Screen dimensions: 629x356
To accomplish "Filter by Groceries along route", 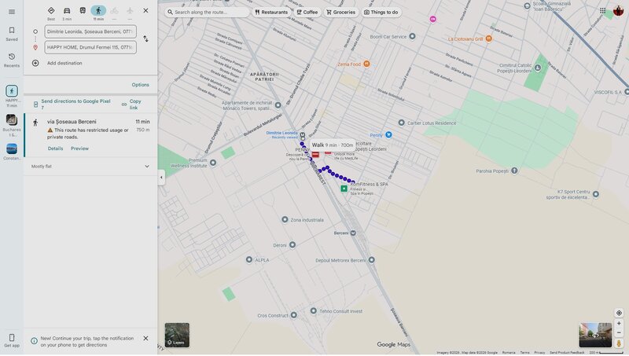I will pyautogui.click(x=340, y=12).
